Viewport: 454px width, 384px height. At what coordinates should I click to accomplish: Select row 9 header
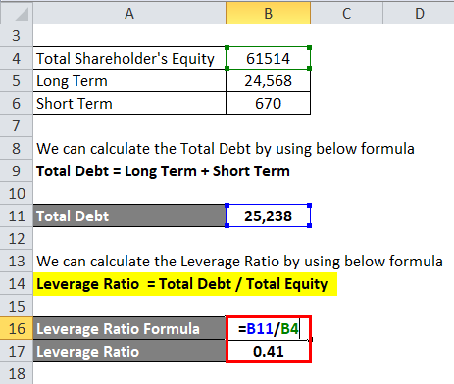(17, 170)
